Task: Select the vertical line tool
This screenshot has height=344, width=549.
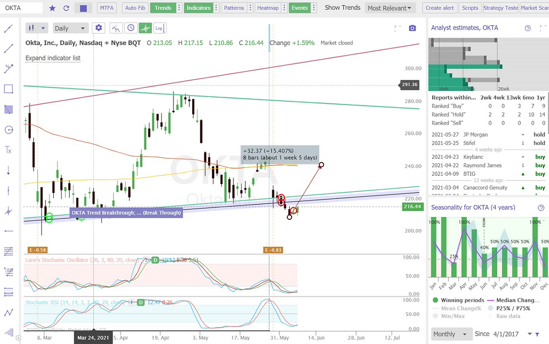Action: [8, 191]
